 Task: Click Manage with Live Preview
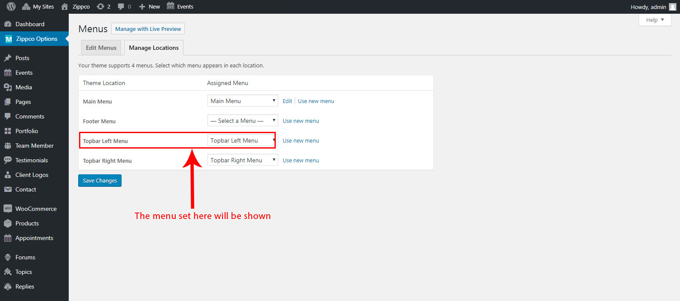click(148, 29)
